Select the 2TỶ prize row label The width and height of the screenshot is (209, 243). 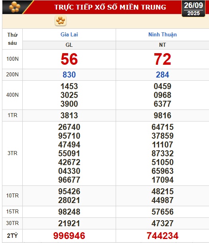pos(12,236)
